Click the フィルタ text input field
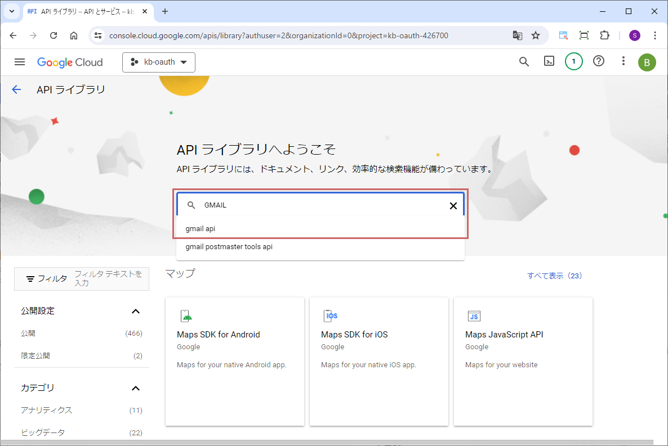 coord(109,278)
